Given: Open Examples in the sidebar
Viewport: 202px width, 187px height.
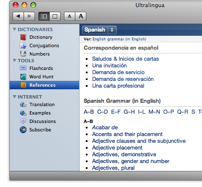Looking at the screenshot, I should (x=40, y=113).
